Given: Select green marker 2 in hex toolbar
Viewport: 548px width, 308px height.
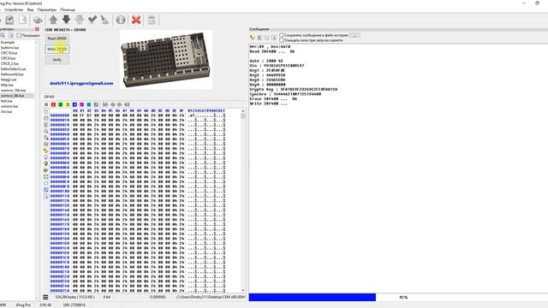Looking at the screenshot, I should coord(60,104).
